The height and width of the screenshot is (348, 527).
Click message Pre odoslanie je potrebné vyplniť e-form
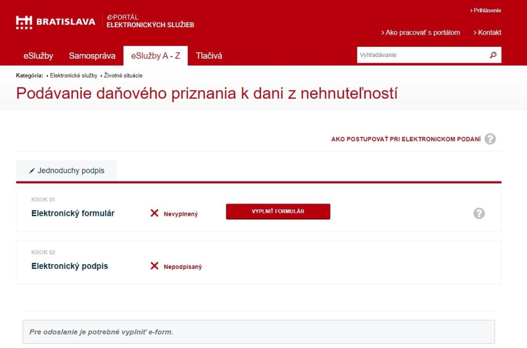pyautogui.click(x=259, y=332)
